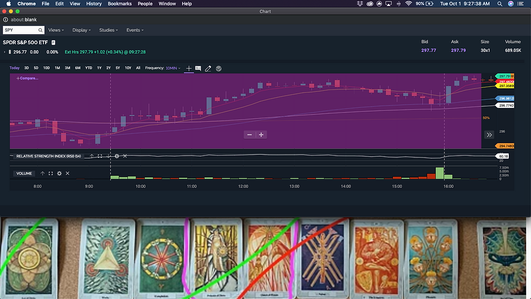
Task: Select the 5Y time range
Action: (117, 68)
